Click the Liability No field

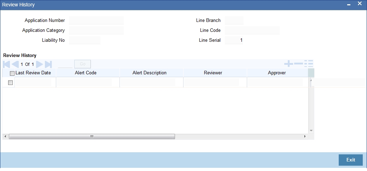[x=85, y=40]
